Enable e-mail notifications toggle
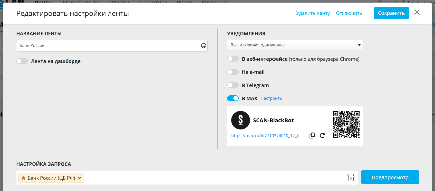 pos(233,72)
